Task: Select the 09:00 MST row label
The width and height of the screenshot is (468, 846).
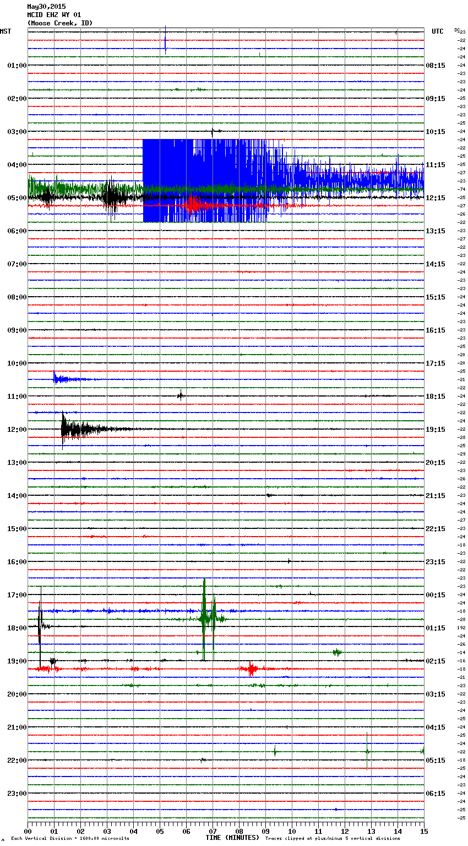Action: pyautogui.click(x=17, y=330)
